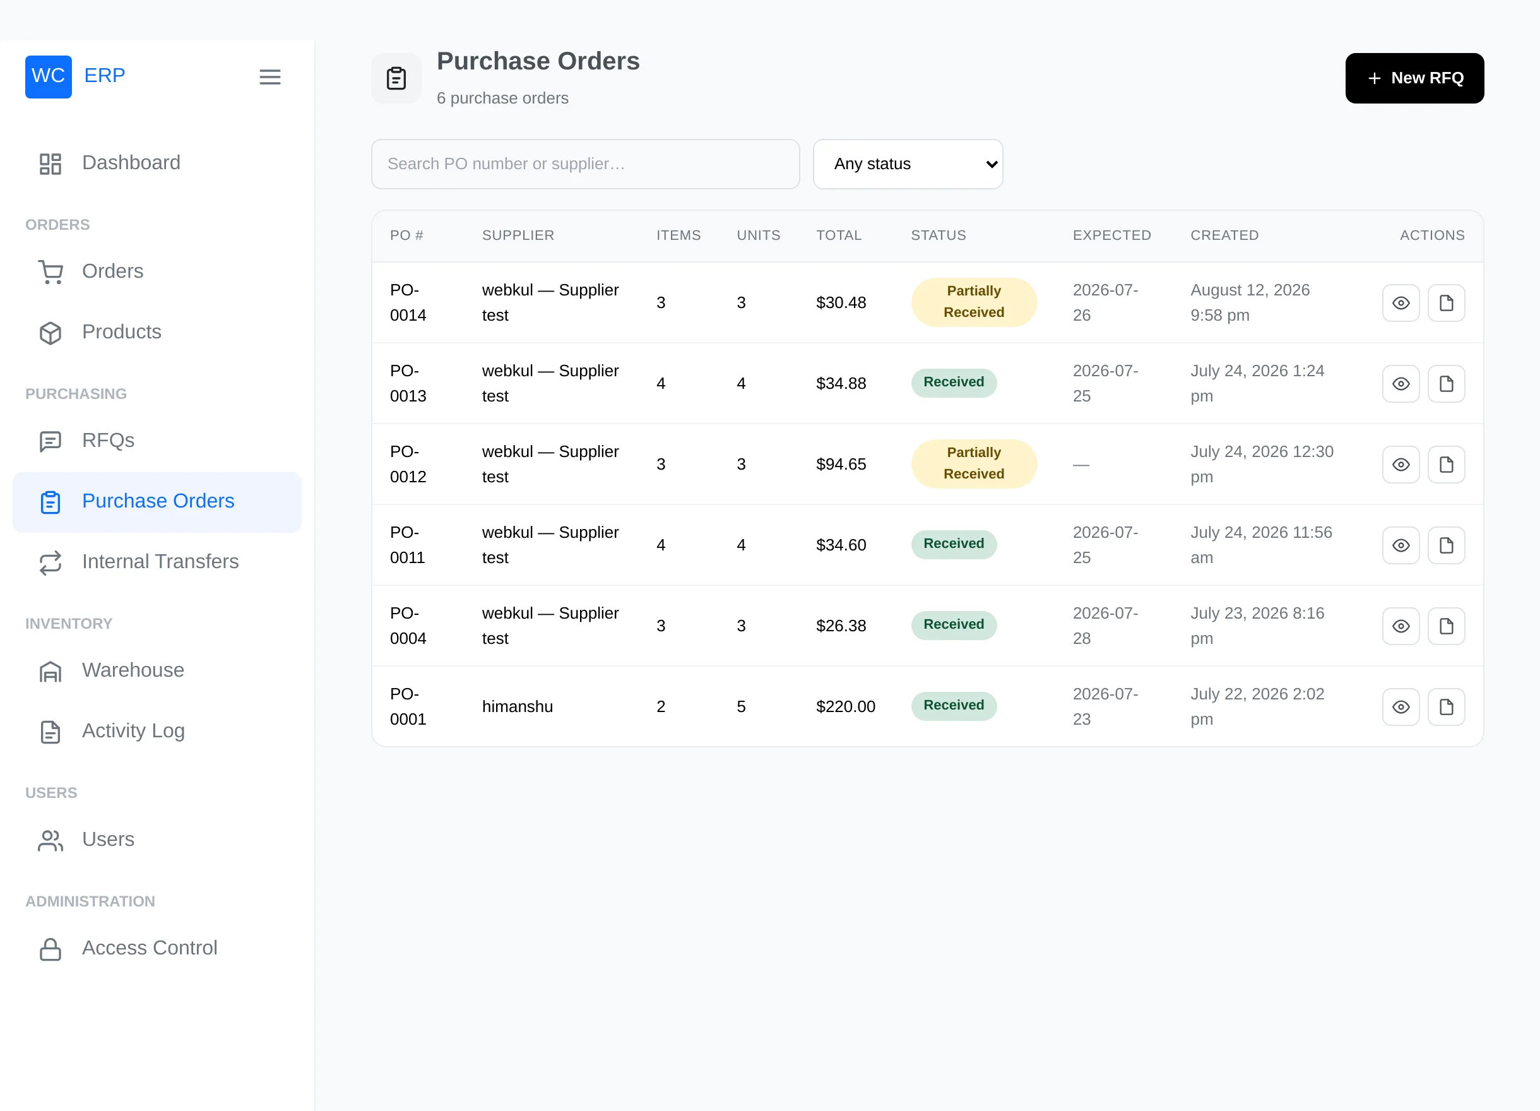Click the $220.00 total cell
The width and height of the screenshot is (1540, 1111).
click(845, 707)
